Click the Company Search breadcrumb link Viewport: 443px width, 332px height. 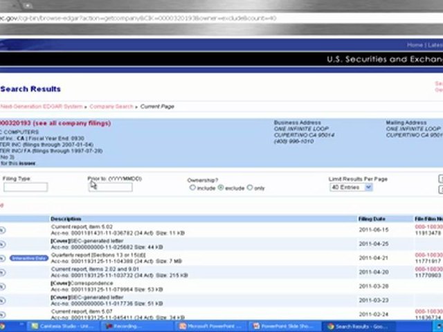click(111, 107)
